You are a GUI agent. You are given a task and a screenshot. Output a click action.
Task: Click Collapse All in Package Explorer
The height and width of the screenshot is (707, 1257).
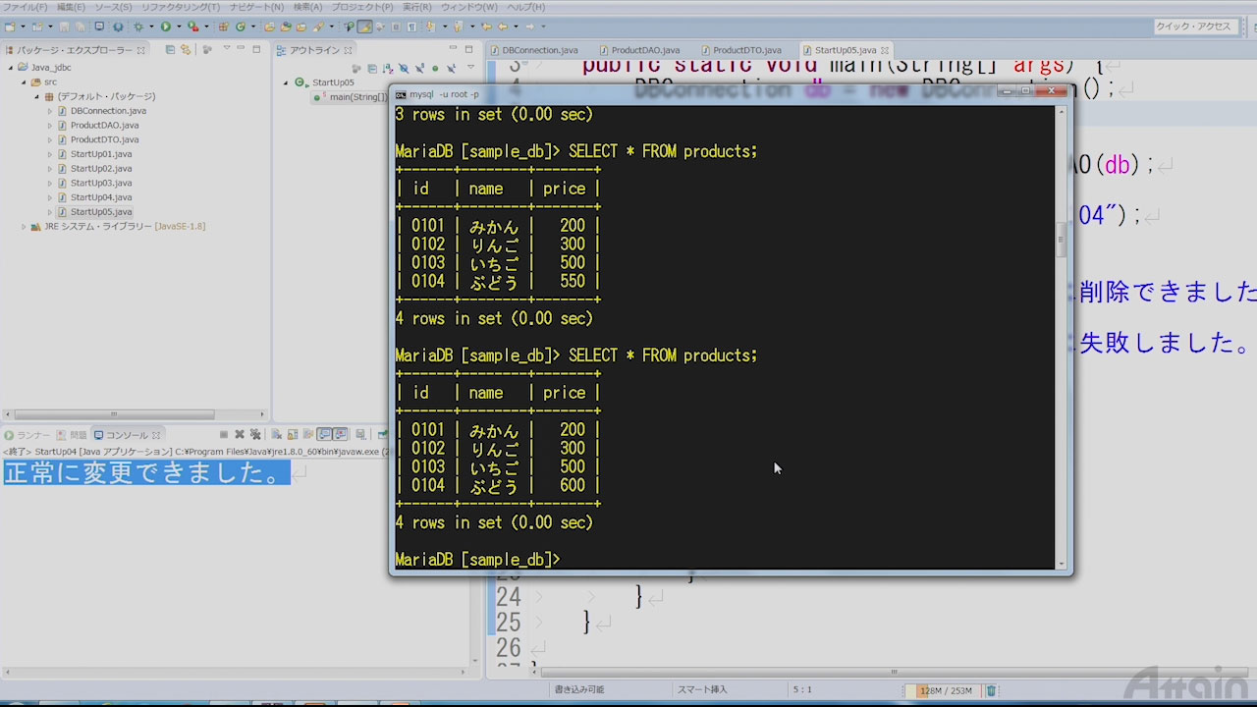pos(171,50)
